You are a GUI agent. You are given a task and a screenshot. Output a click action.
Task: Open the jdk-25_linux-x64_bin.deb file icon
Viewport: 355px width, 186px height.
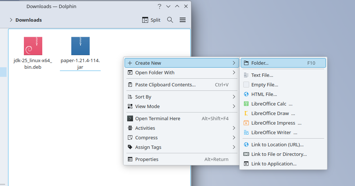33,46
